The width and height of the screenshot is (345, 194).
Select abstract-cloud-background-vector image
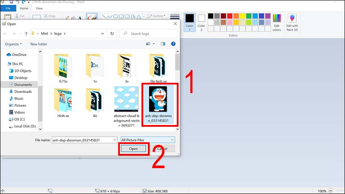click(x=126, y=107)
